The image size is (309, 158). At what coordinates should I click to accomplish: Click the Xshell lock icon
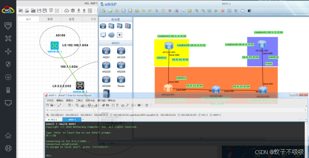point(117,105)
